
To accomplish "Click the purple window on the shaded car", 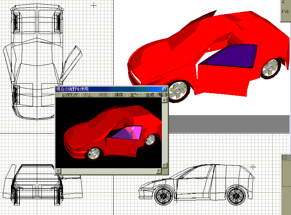I will 230,56.
